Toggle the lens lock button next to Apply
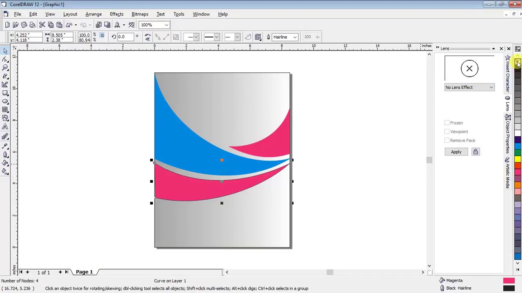Screen dimensions: 522x293 click(475, 152)
